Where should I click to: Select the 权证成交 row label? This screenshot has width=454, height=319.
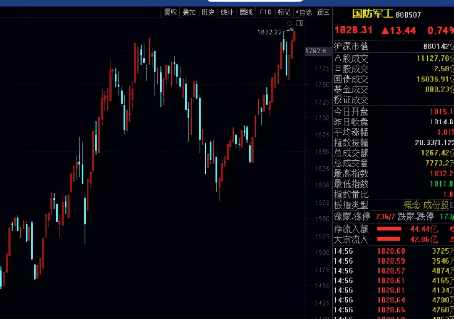tap(351, 100)
